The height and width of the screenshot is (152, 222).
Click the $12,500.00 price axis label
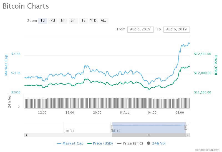pos(203,54)
